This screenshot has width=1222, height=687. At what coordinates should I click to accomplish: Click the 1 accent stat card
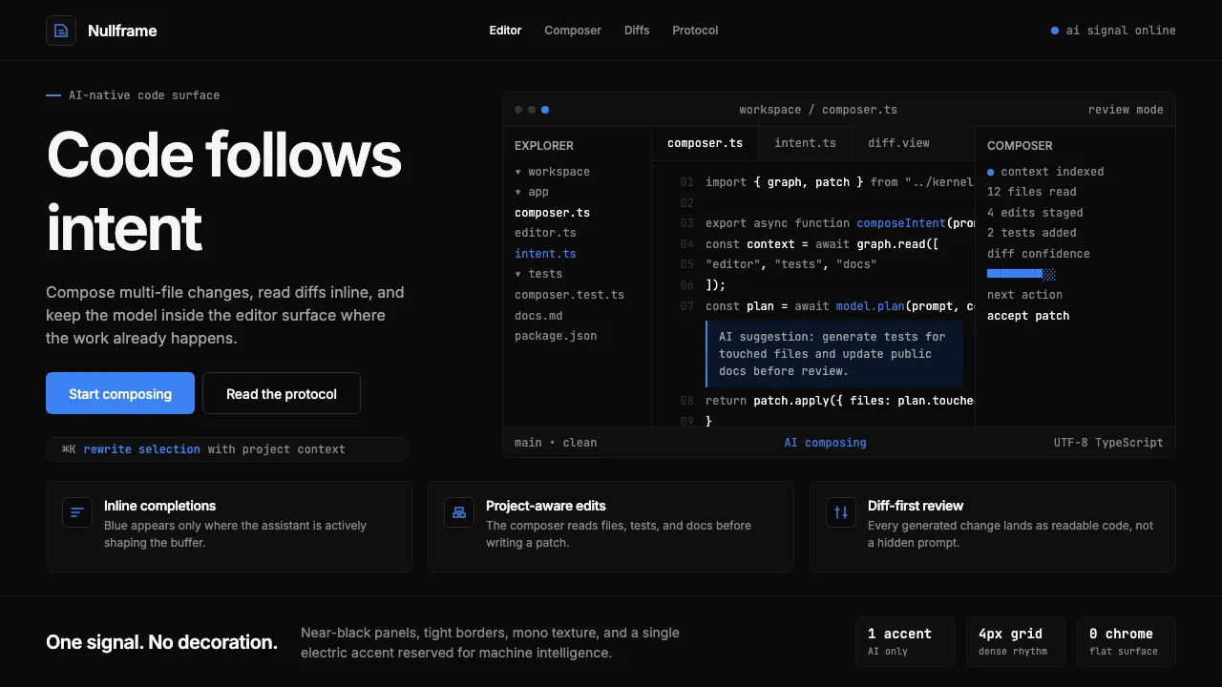[905, 641]
